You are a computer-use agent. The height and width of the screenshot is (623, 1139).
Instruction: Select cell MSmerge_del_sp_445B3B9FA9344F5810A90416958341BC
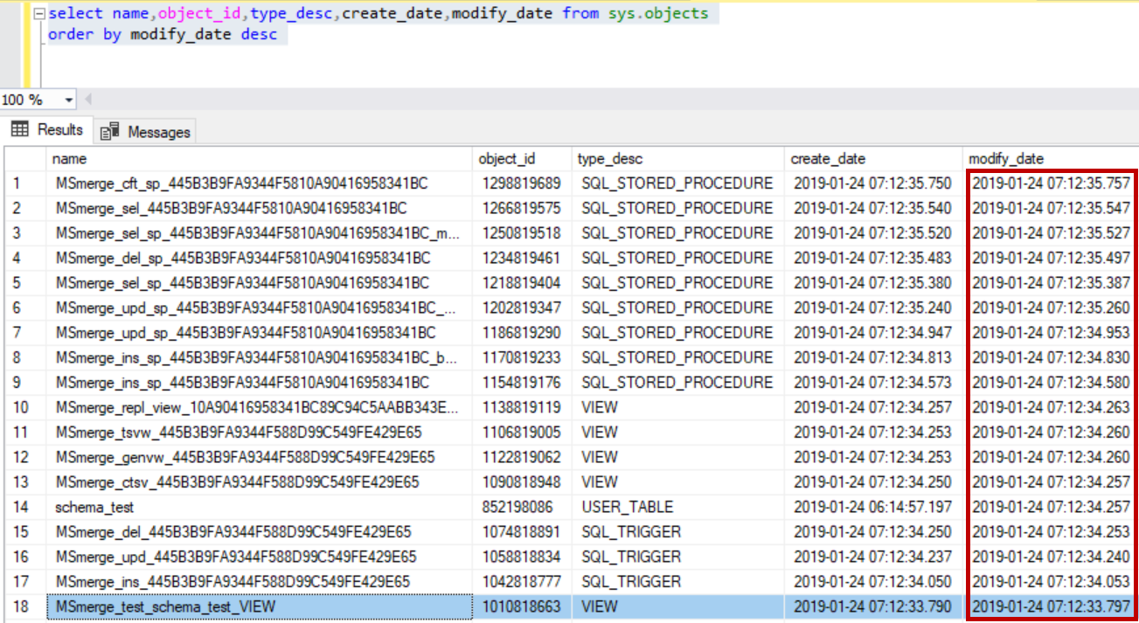260,258
